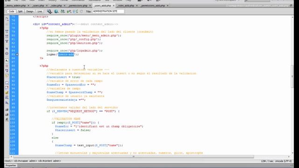
Task: Close the _roles_add.php tab
Action: tap(137, 6)
